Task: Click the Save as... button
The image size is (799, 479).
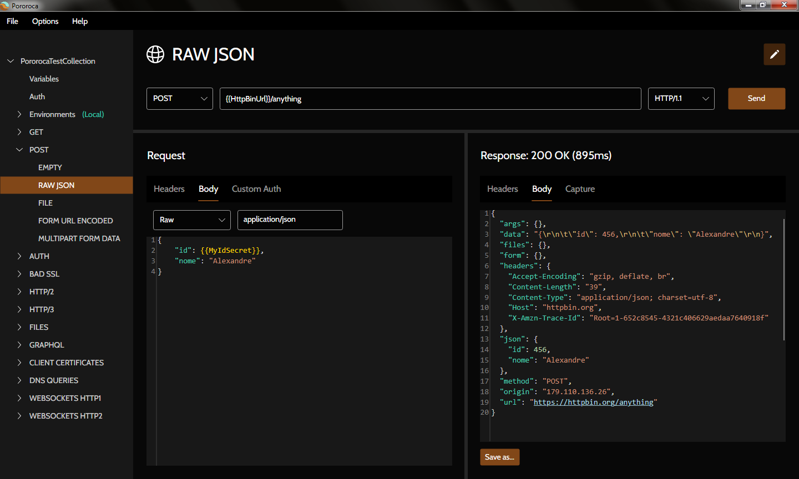Action: (499, 457)
